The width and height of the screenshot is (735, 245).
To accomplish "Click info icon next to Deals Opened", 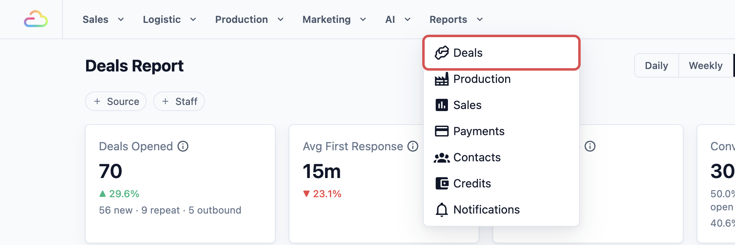I will [x=183, y=146].
